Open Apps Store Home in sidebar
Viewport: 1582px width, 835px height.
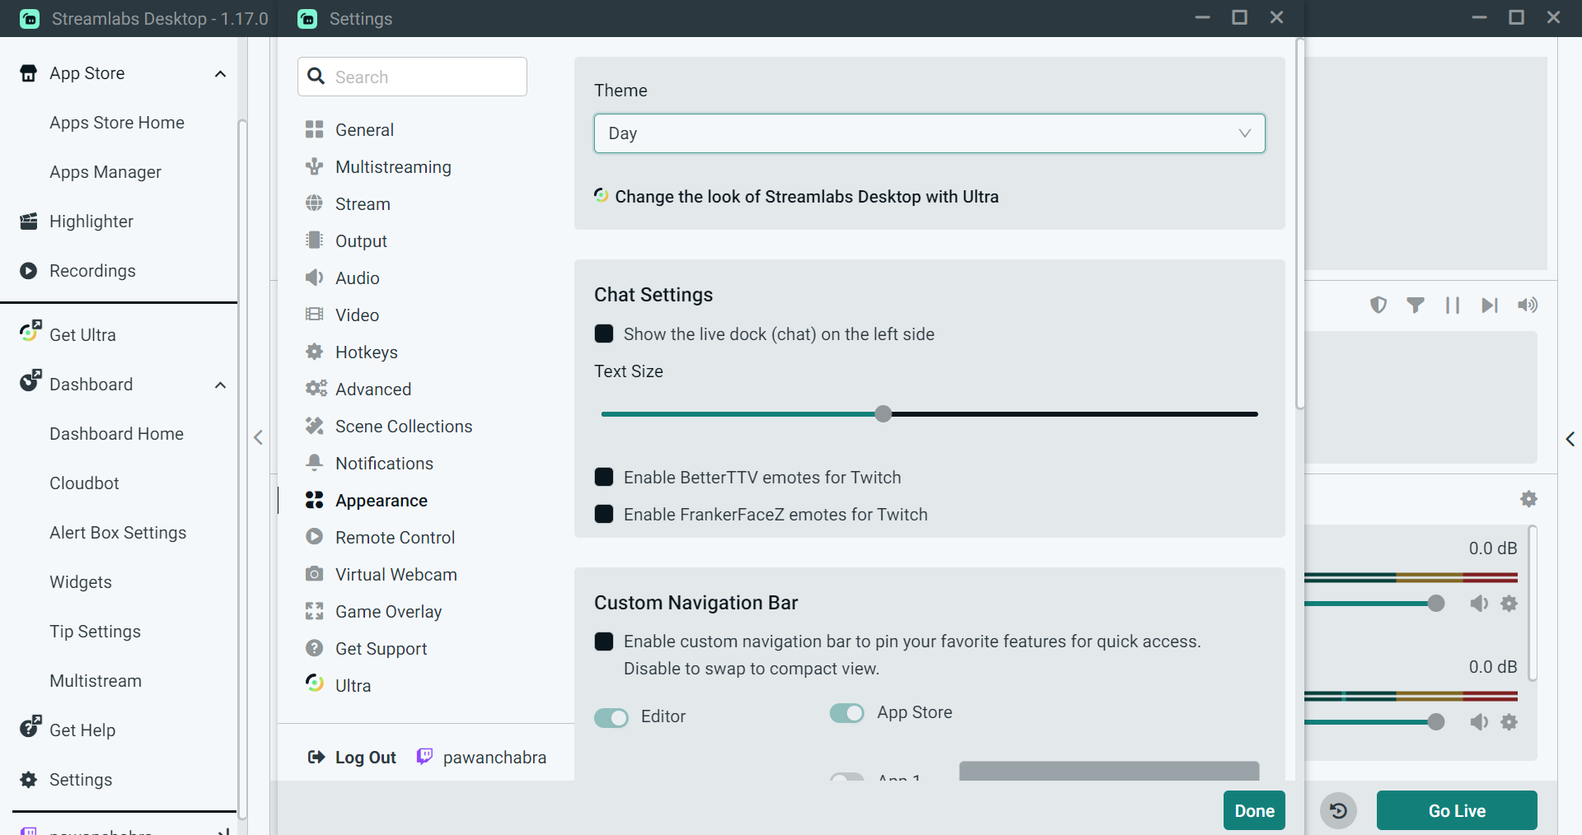tap(117, 123)
